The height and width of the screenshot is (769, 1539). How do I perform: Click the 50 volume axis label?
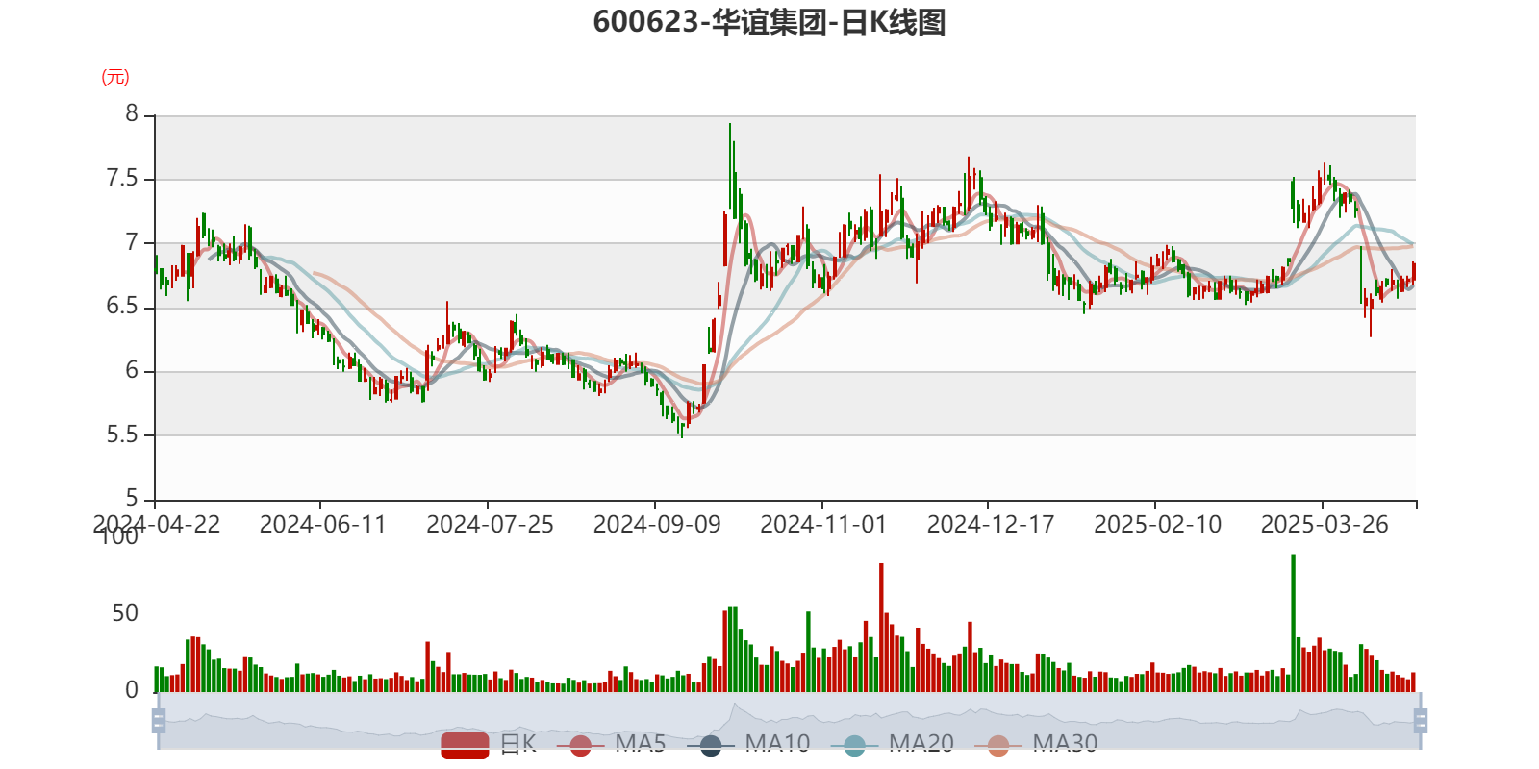pos(125,613)
